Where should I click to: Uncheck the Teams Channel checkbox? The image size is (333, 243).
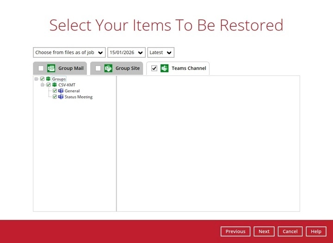click(x=154, y=68)
